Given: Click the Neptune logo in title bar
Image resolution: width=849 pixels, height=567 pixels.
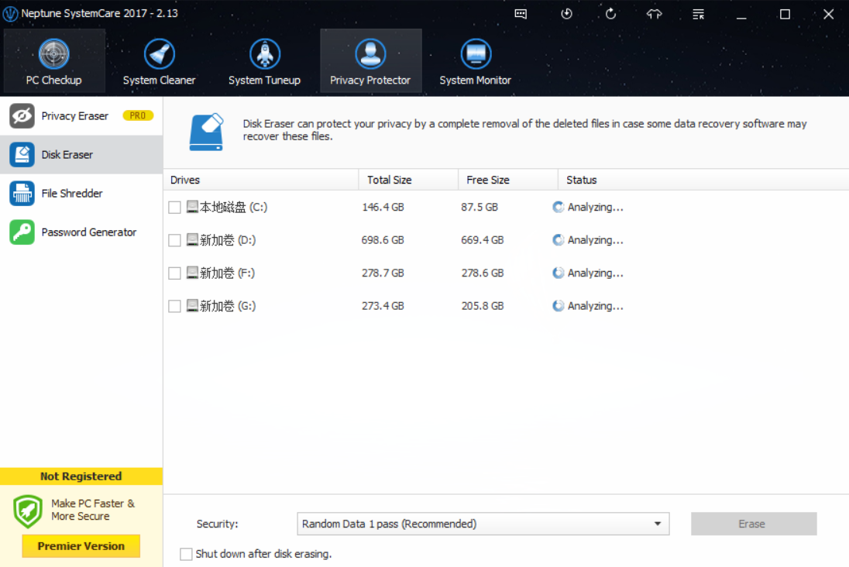Looking at the screenshot, I should tap(10, 13).
